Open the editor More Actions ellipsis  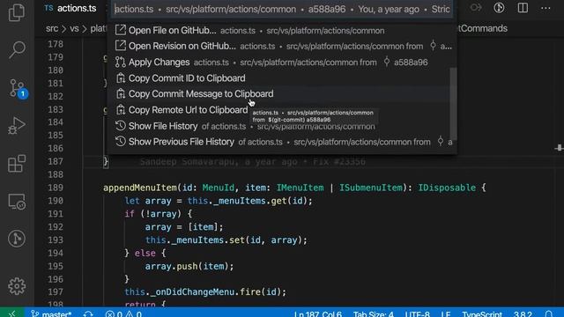point(545,8)
